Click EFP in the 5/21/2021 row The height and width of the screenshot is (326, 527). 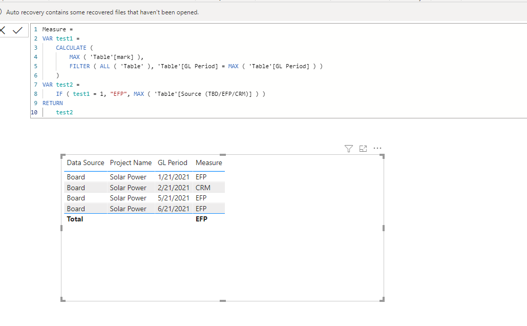pos(201,198)
